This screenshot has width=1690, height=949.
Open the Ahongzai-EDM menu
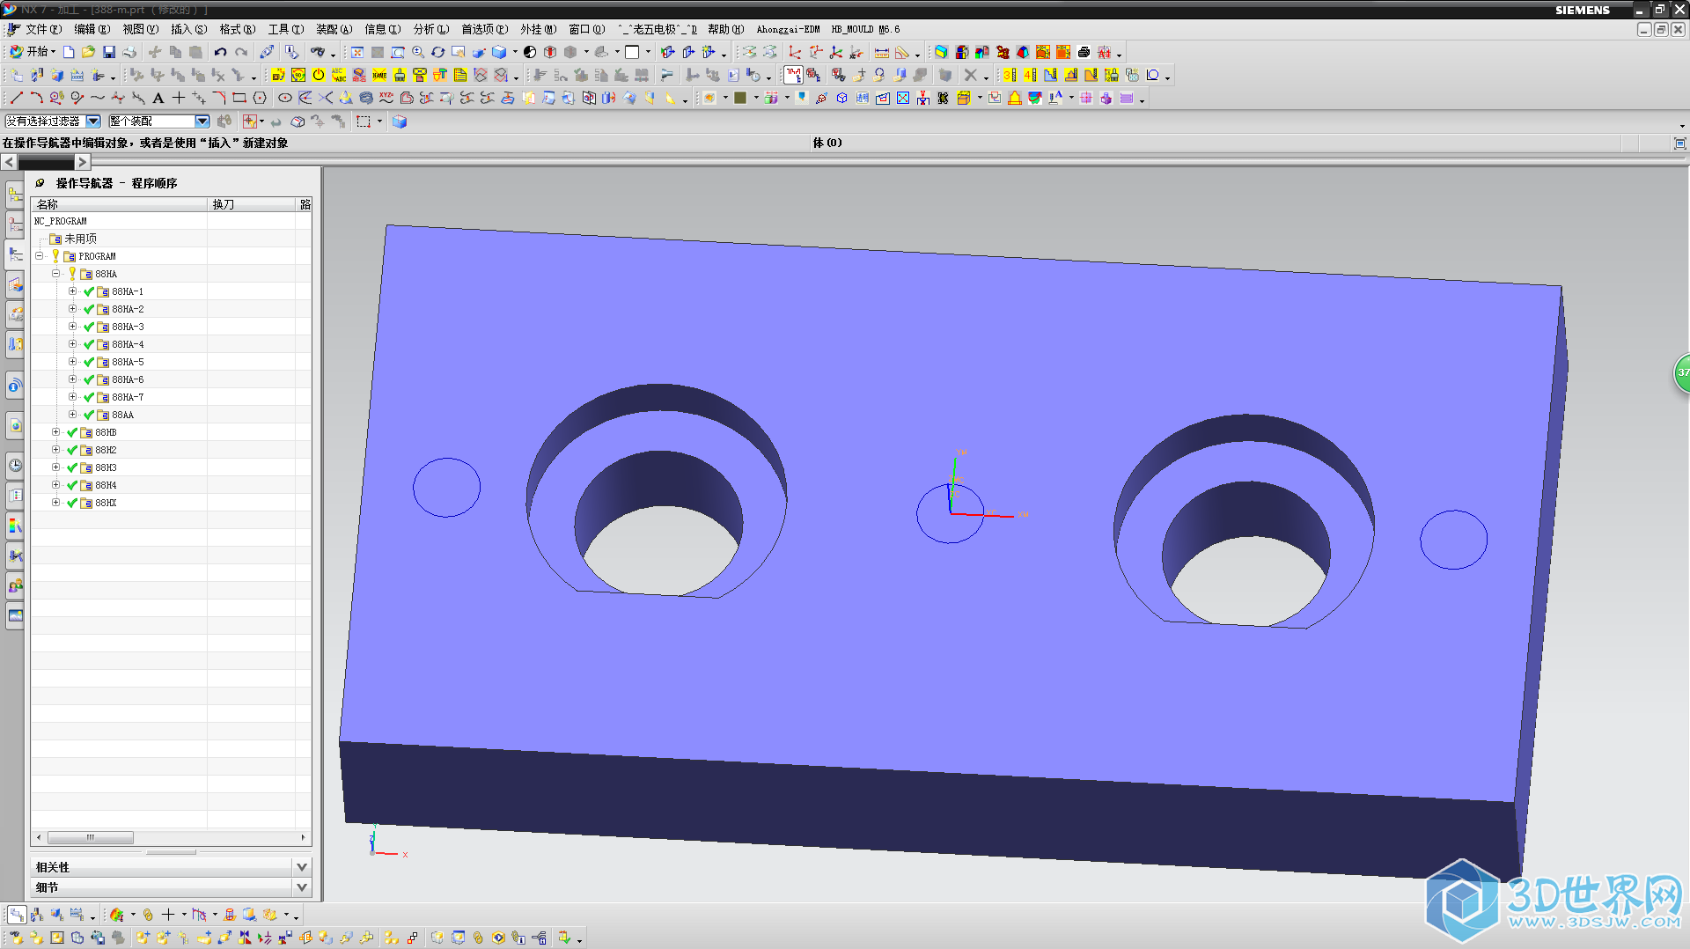(x=788, y=29)
